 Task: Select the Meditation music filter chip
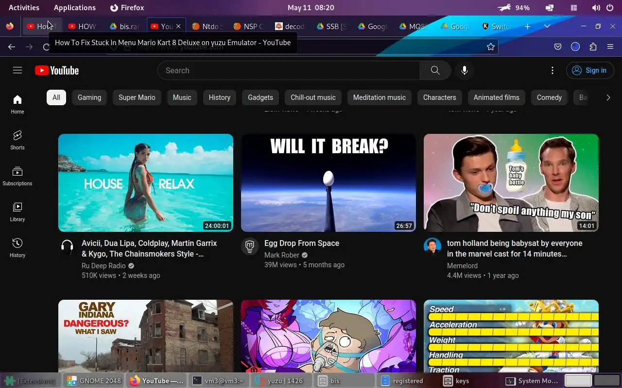[x=380, y=97]
